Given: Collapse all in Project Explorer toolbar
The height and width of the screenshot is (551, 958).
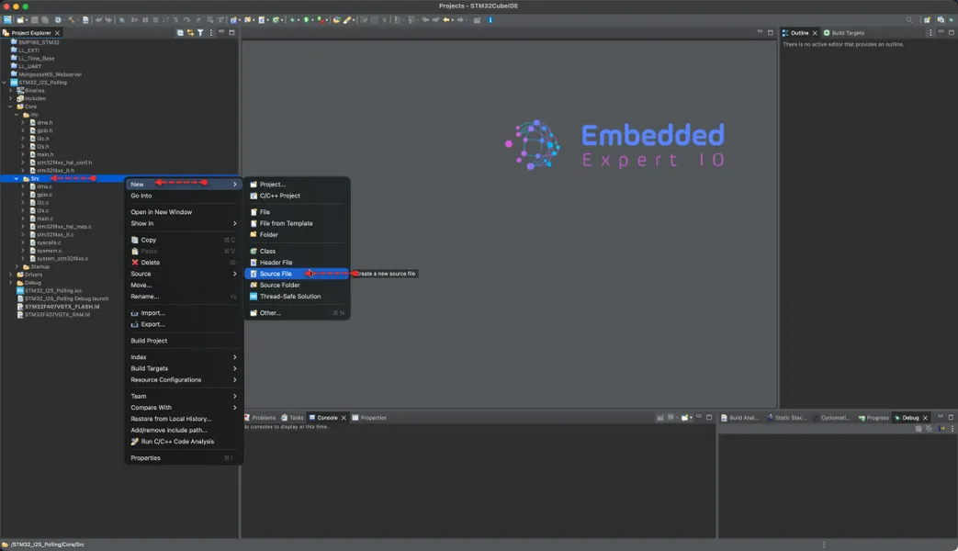Looking at the screenshot, I should tap(180, 33).
